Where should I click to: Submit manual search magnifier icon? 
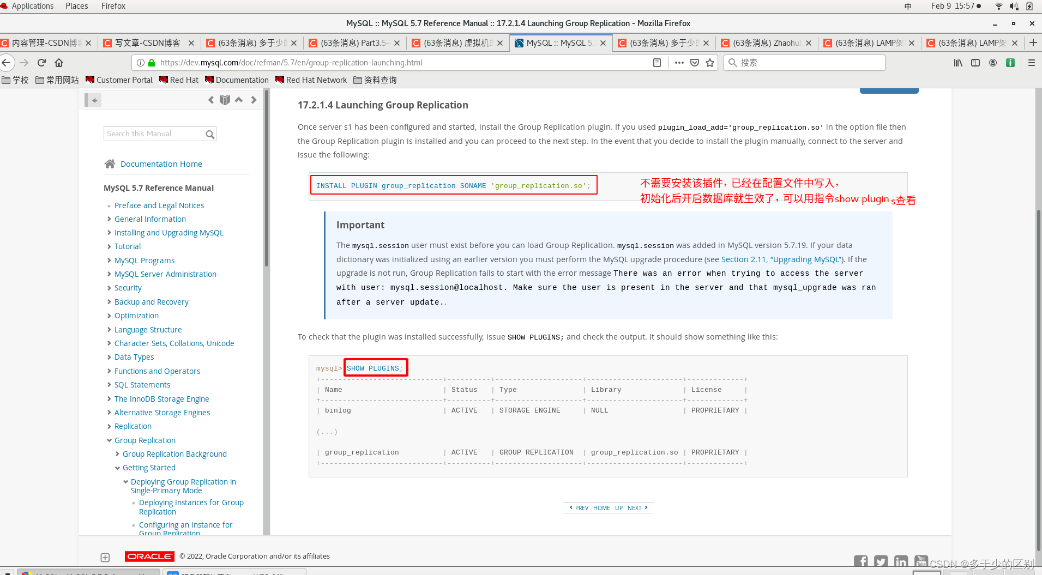pyautogui.click(x=210, y=134)
